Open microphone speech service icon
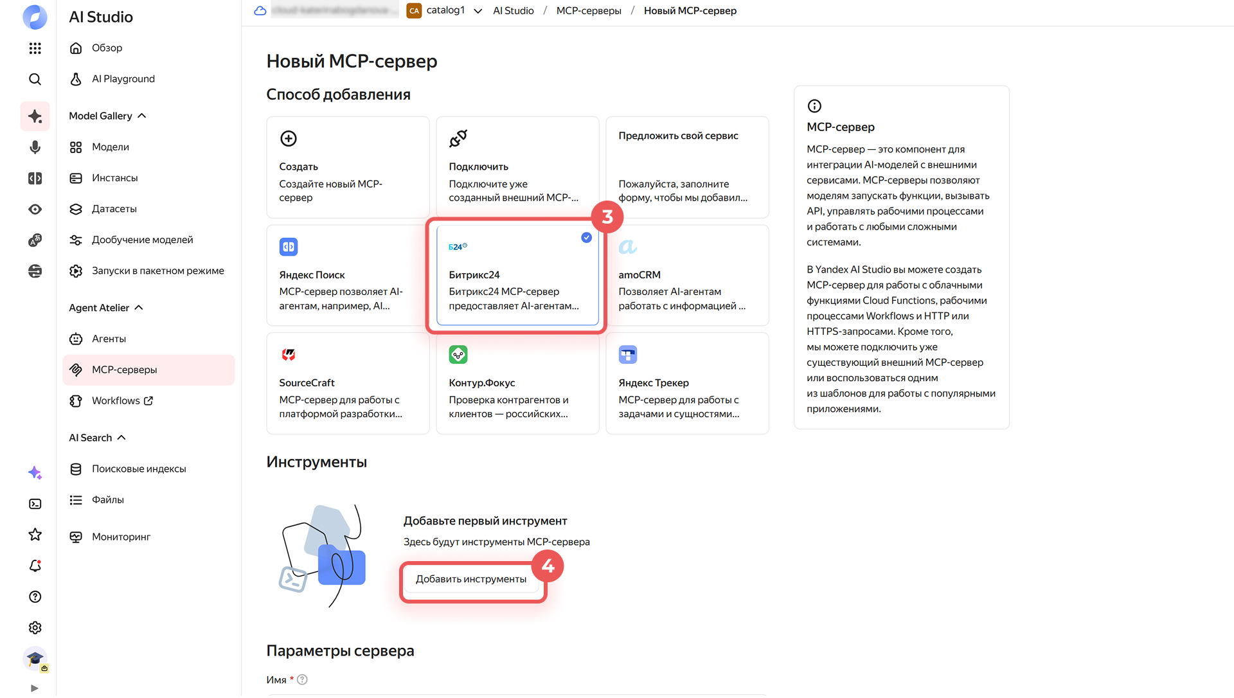Screen dimensions: 1234x698 (x=35, y=147)
